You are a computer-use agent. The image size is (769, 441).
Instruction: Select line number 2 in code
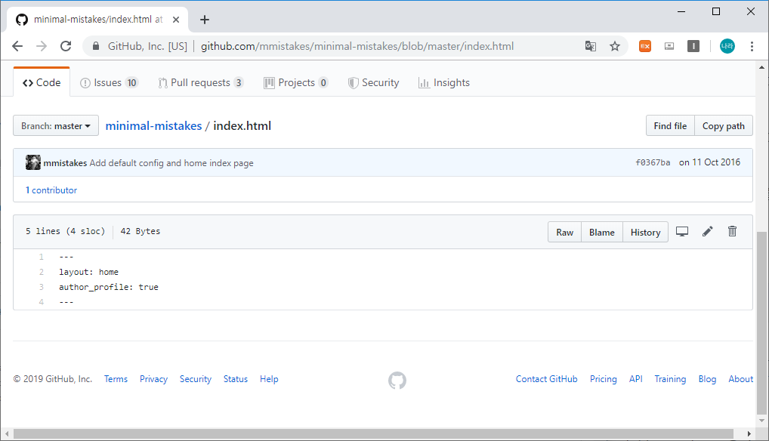[x=42, y=272]
